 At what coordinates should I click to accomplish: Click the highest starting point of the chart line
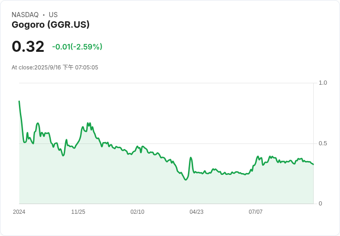[19, 101]
